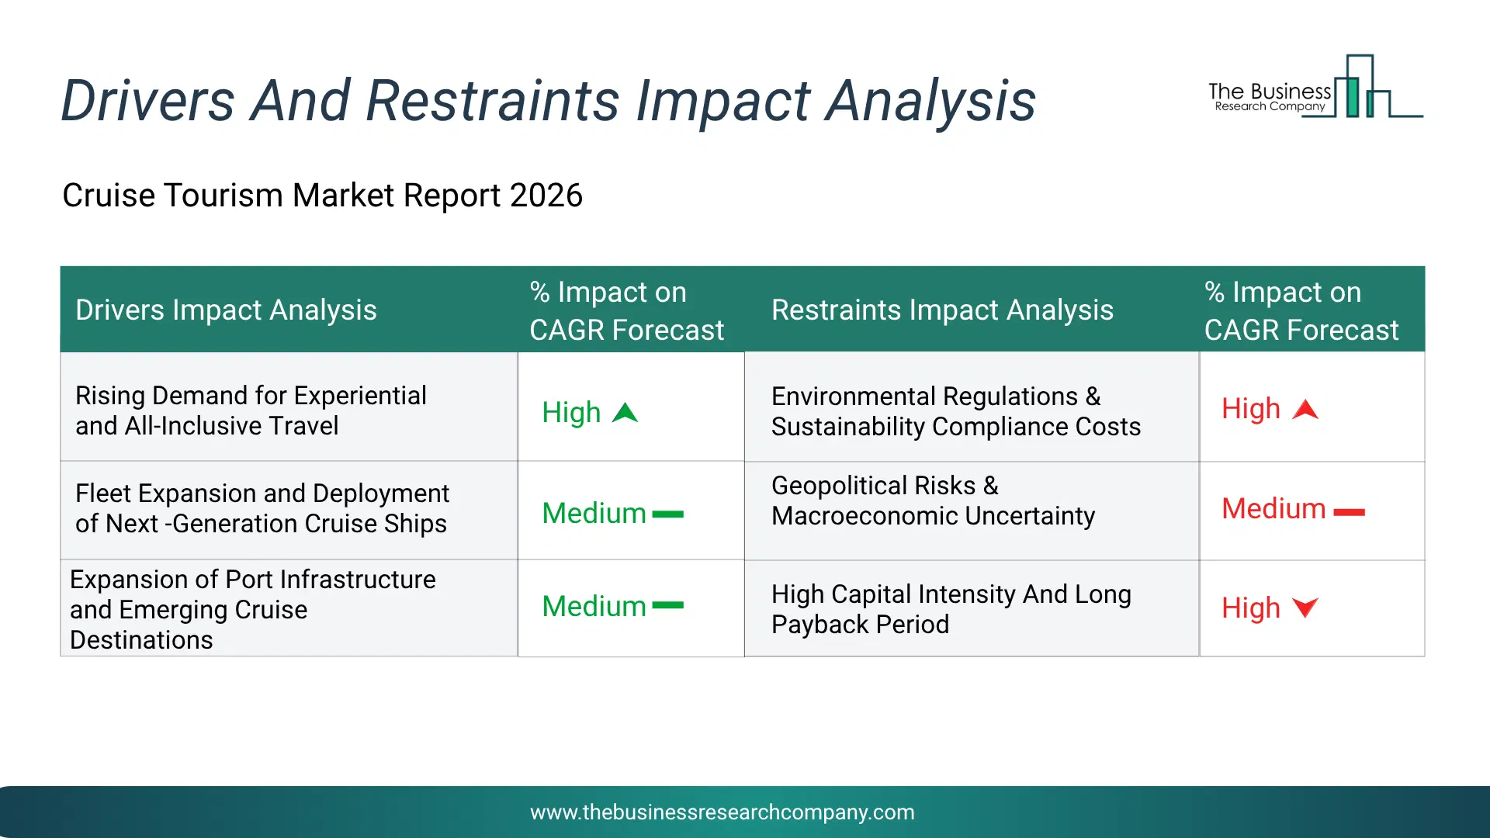Click The Business Research Company logo
The height and width of the screenshot is (838, 1490).
tap(1315, 86)
